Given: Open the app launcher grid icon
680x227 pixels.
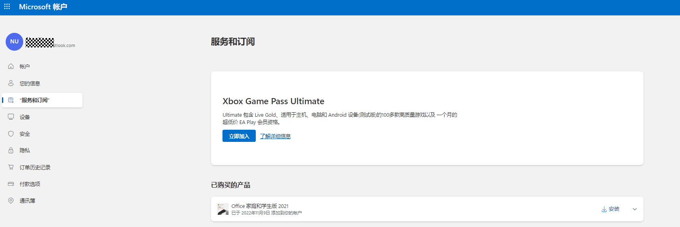Looking at the screenshot, I should 7,6.
